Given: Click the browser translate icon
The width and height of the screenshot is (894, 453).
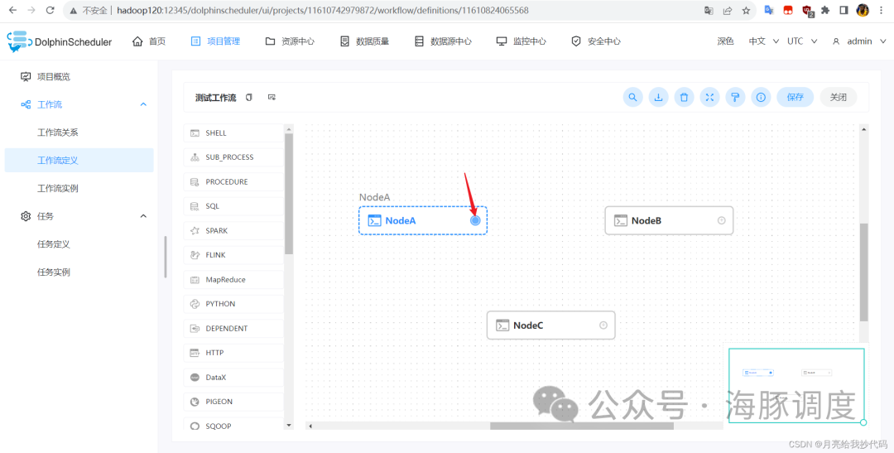Looking at the screenshot, I should [709, 10].
